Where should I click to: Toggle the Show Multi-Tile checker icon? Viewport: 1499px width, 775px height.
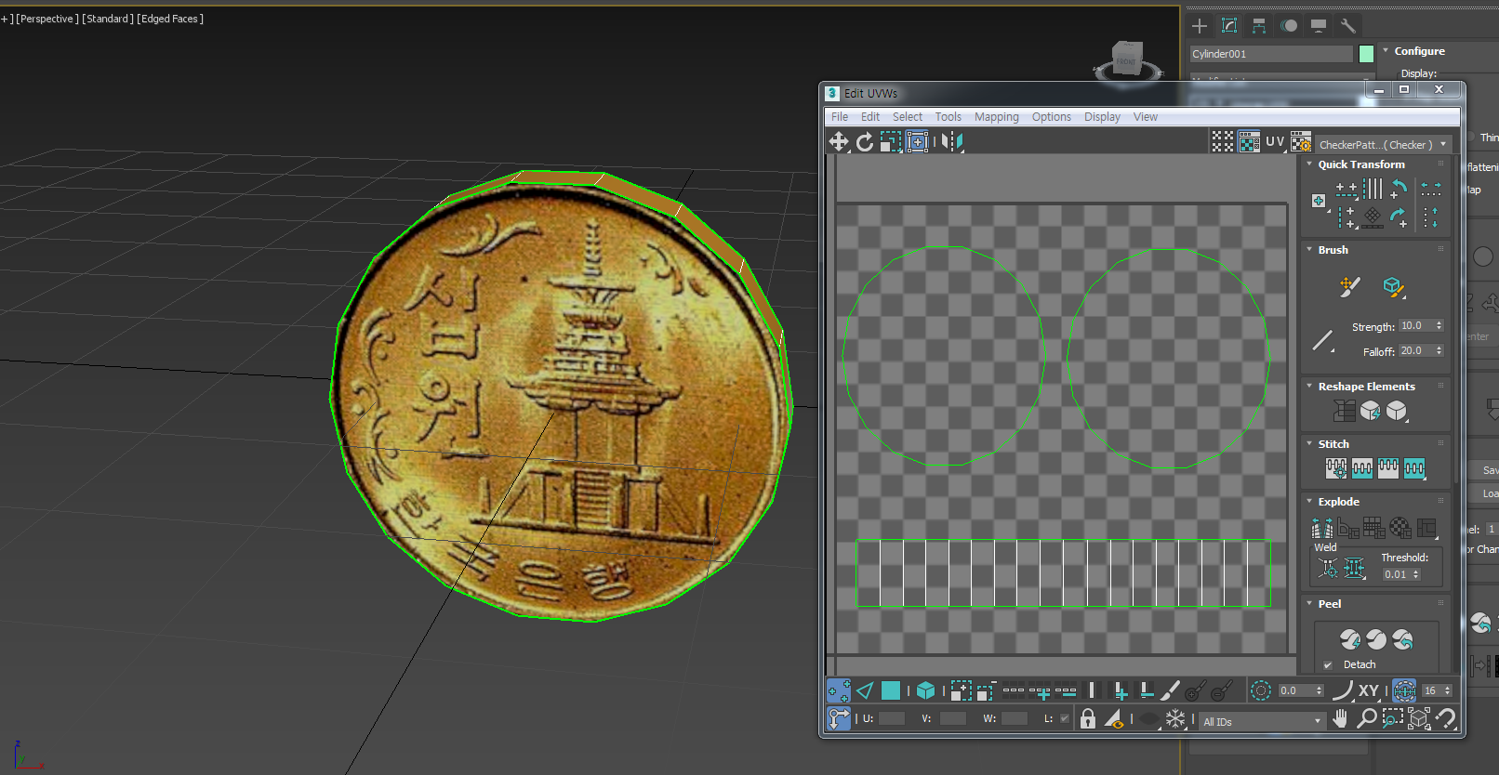(1223, 141)
